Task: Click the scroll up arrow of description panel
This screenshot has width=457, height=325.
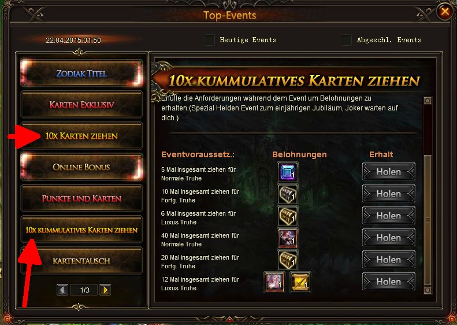Action: 428,101
